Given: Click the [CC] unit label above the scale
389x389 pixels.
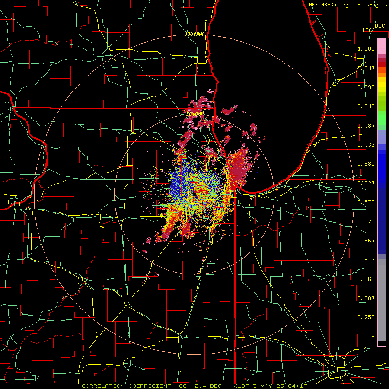Looking at the screenshot, I should coord(369,30).
